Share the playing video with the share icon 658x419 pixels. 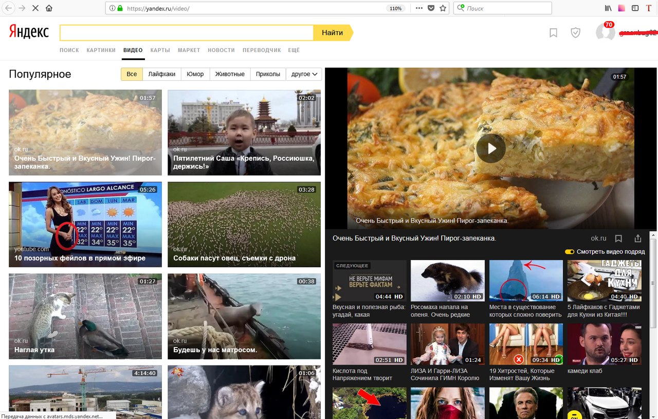click(x=638, y=239)
